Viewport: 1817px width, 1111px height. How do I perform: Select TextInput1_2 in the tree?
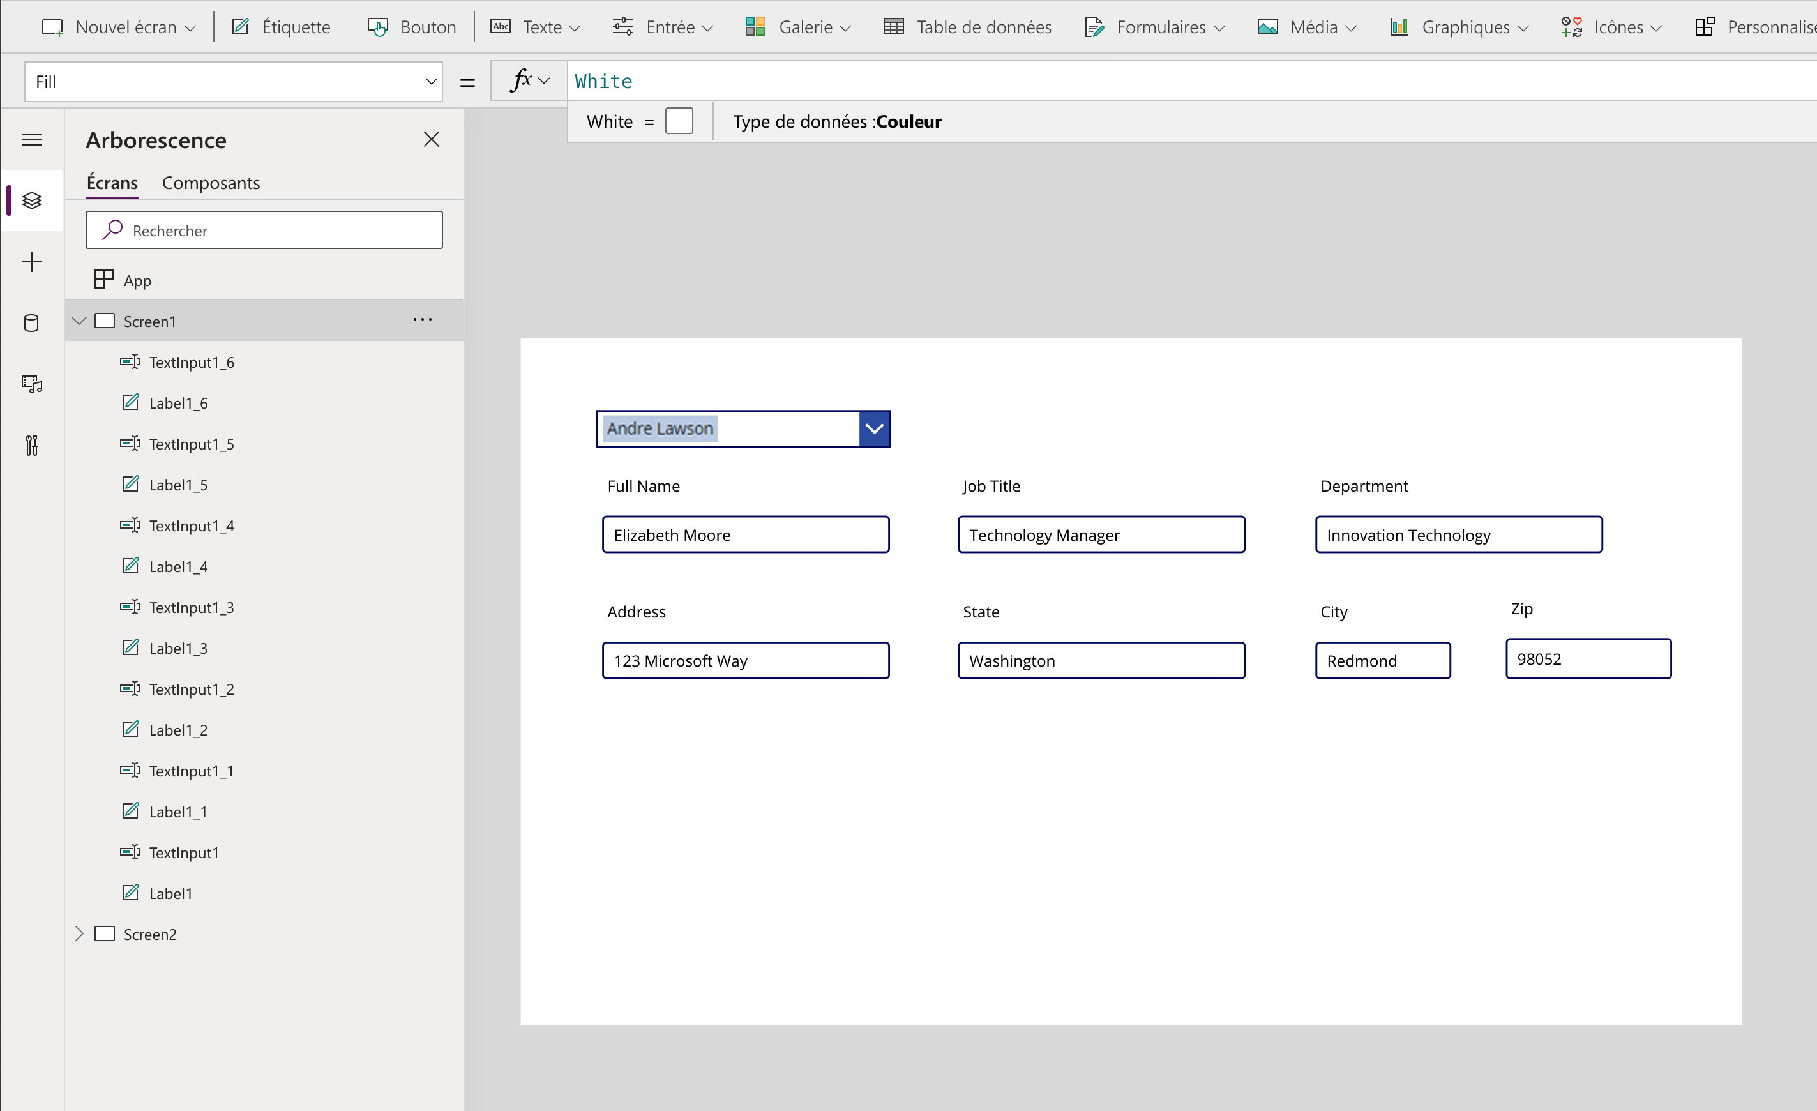pyautogui.click(x=264, y=689)
